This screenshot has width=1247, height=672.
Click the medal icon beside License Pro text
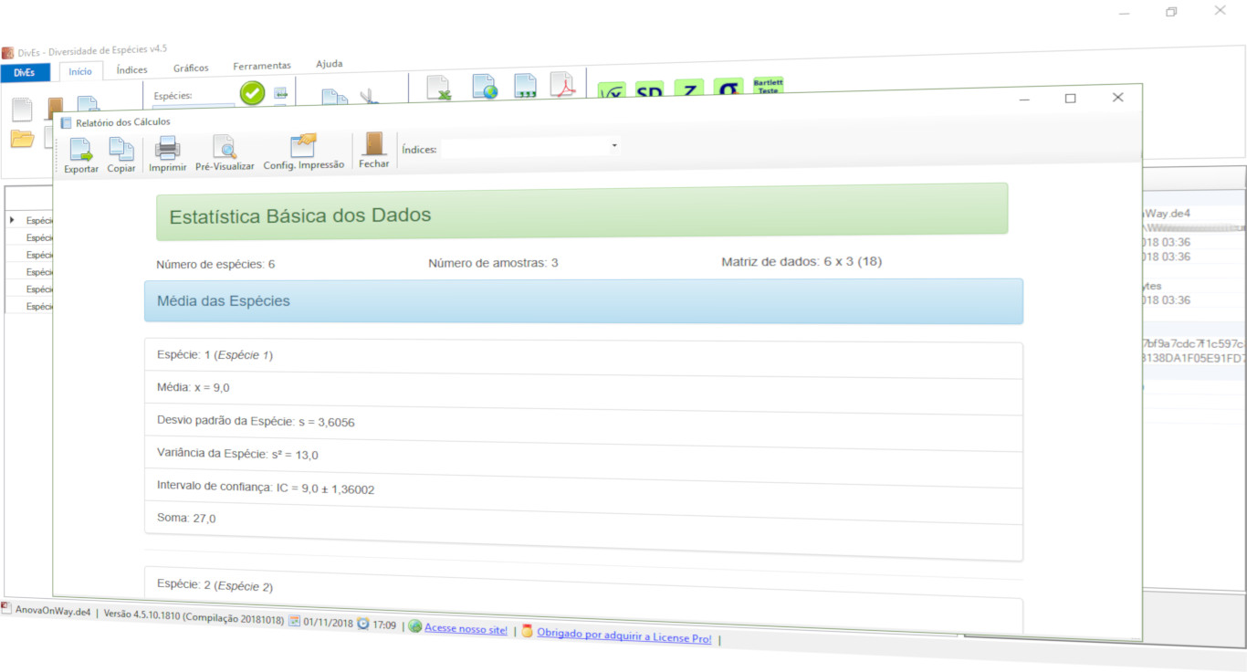tap(527, 631)
